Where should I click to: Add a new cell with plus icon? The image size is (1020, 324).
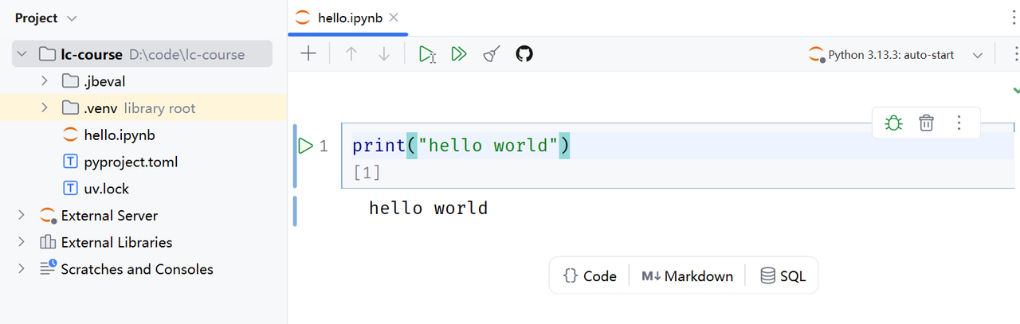(308, 54)
